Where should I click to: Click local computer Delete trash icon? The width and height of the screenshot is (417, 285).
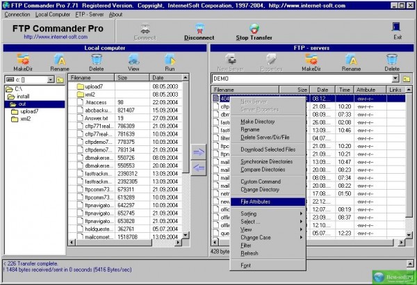(97, 59)
